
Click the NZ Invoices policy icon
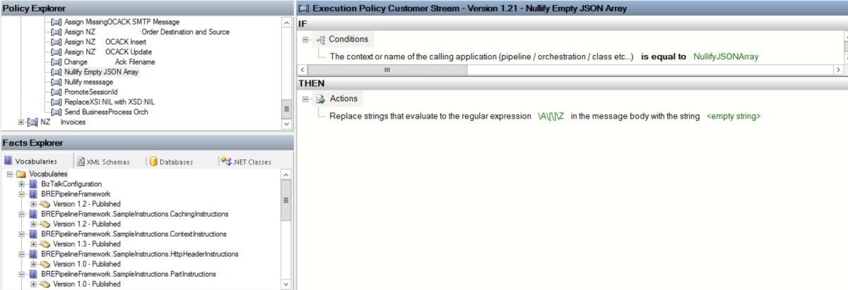[x=33, y=122]
